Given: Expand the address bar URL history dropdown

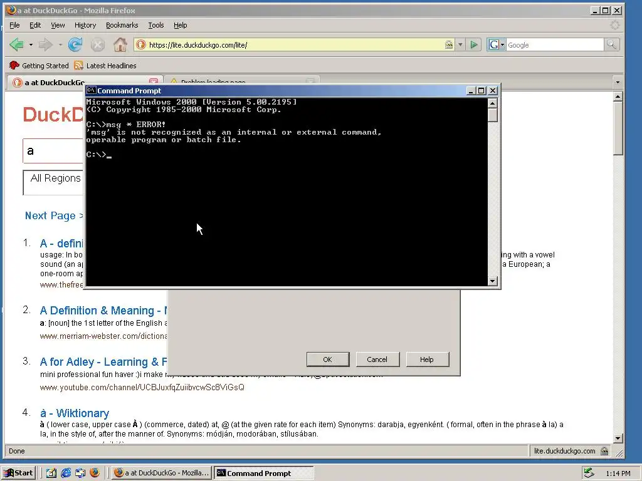Looking at the screenshot, I should coord(460,44).
